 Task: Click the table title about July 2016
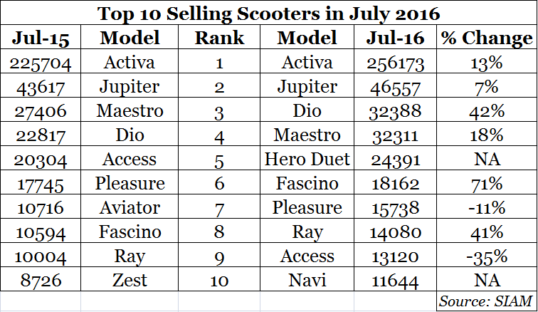[x=270, y=14]
